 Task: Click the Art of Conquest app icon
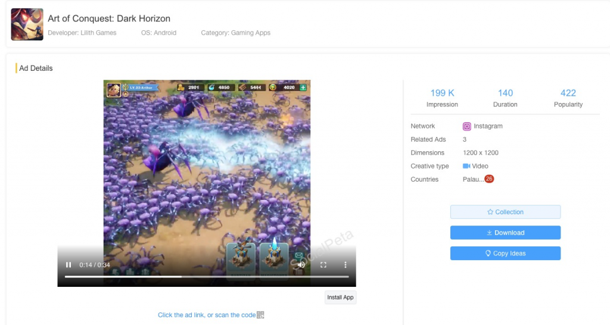point(27,24)
